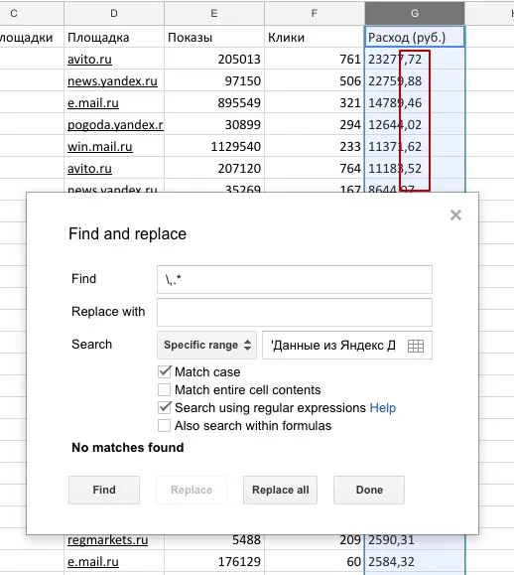Open the Specific range search dropdown
The image size is (514, 575).
pos(206,345)
